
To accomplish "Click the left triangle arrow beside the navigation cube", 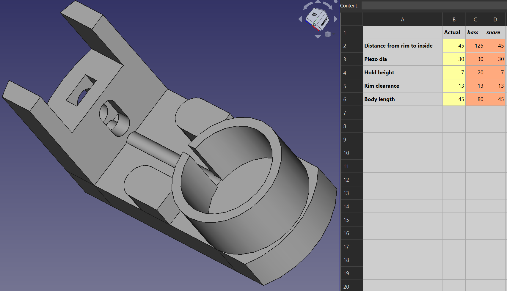I will [300, 19].
